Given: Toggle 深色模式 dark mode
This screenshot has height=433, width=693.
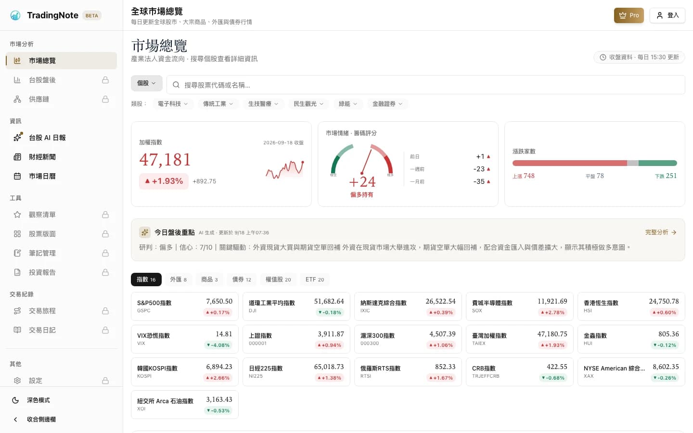Looking at the screenshot, I should click(x=62, y=400).
